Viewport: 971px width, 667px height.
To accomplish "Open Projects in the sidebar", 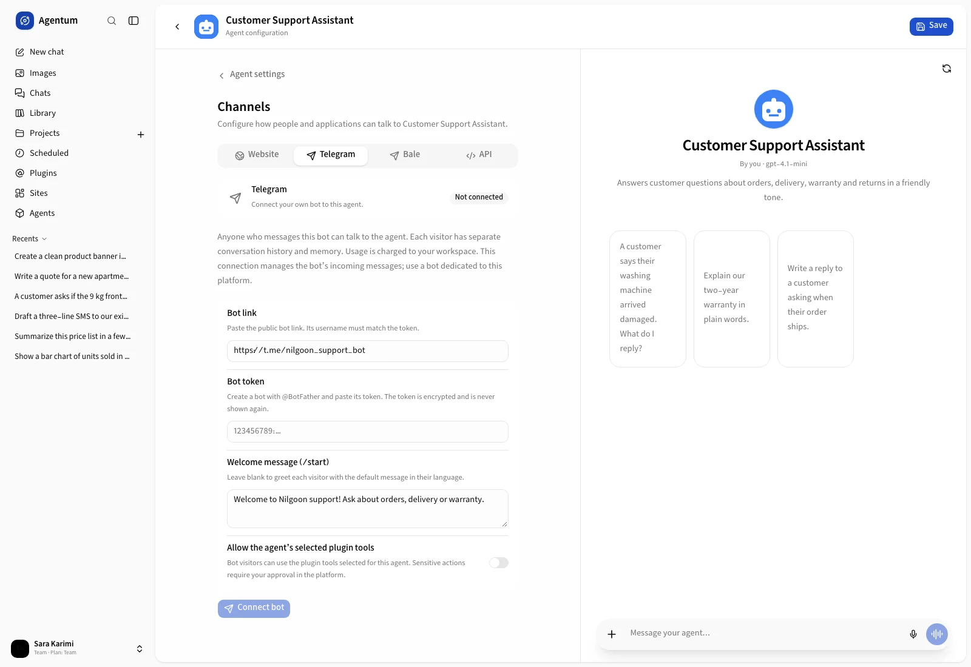I will point(72,133).
